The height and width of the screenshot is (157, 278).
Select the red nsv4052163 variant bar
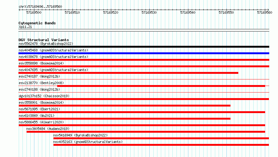coord(161,145)
